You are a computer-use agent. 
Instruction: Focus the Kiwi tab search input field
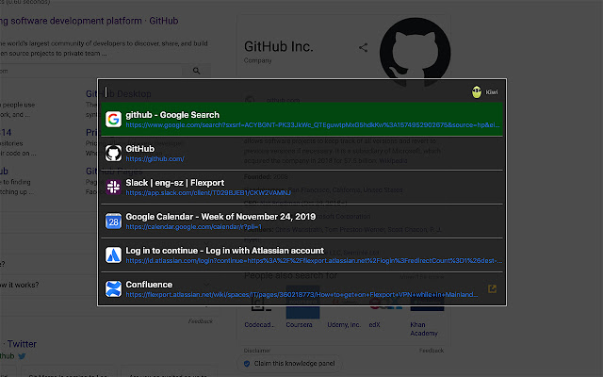285,92
